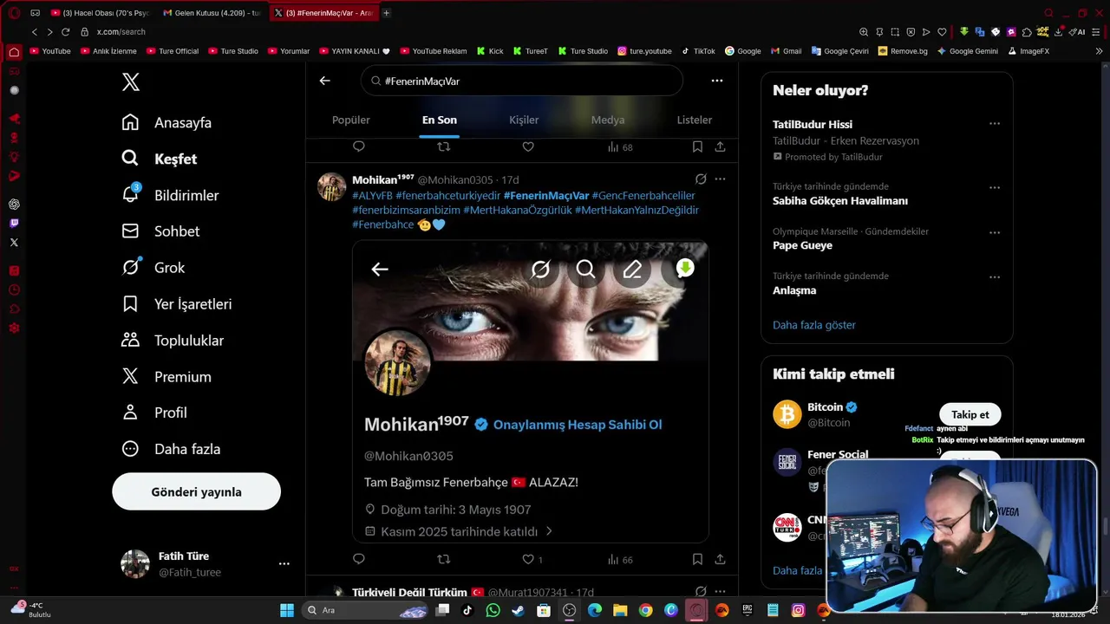Viewport: 1110px width, 624px height.
Task: Switch to Gelen Kutusu Gmail tab
Action: (x=212, y=13)
